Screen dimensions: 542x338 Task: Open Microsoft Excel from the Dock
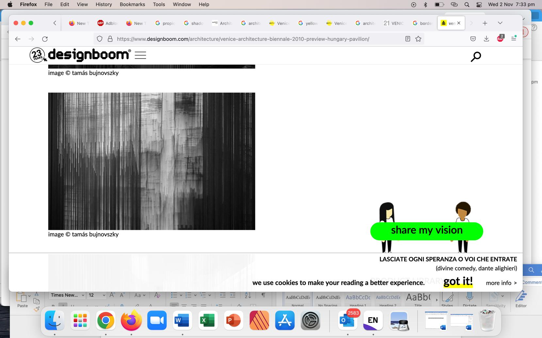coord(208,320)
